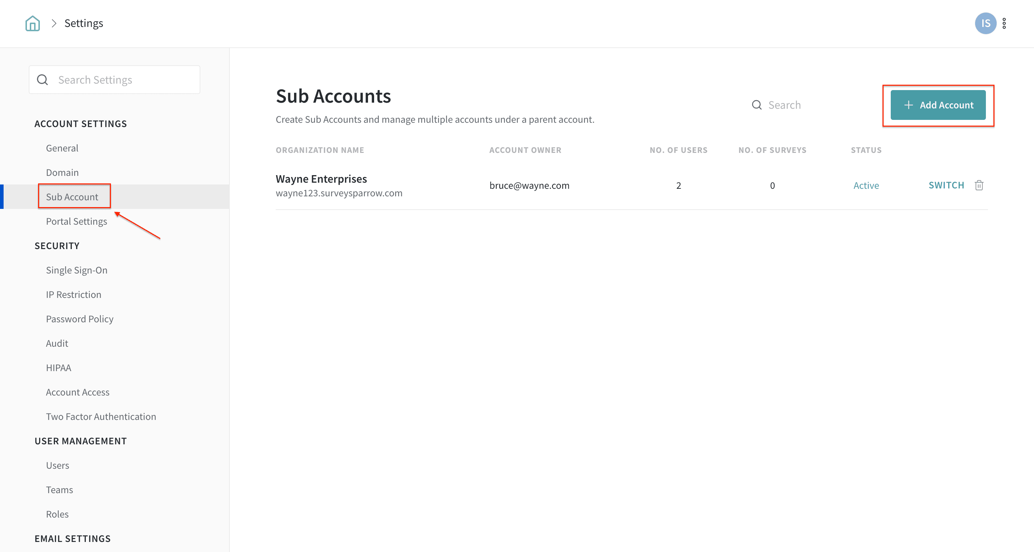
Task: Open Password Policy settings
Action: click(x=79, y=319)
